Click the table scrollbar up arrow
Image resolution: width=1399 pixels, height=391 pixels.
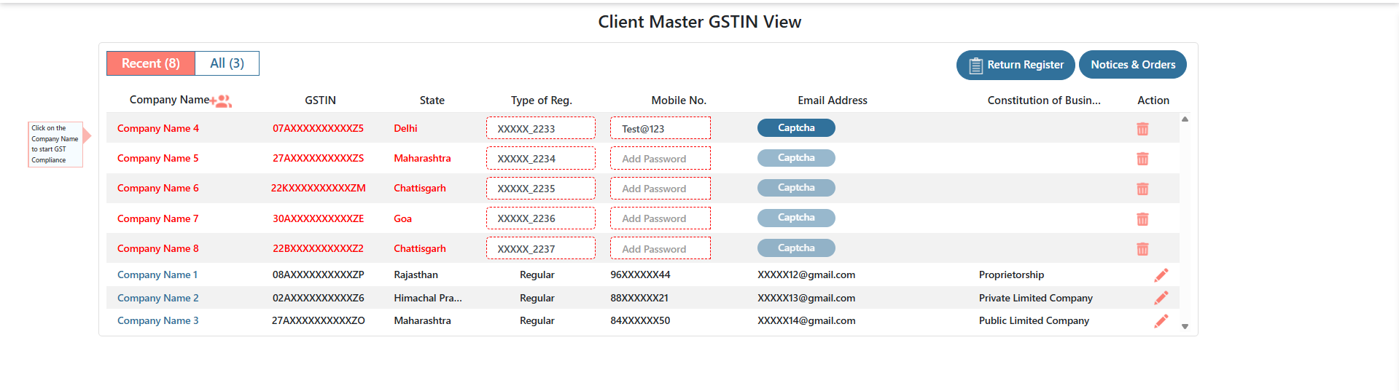coord(1185,119)
